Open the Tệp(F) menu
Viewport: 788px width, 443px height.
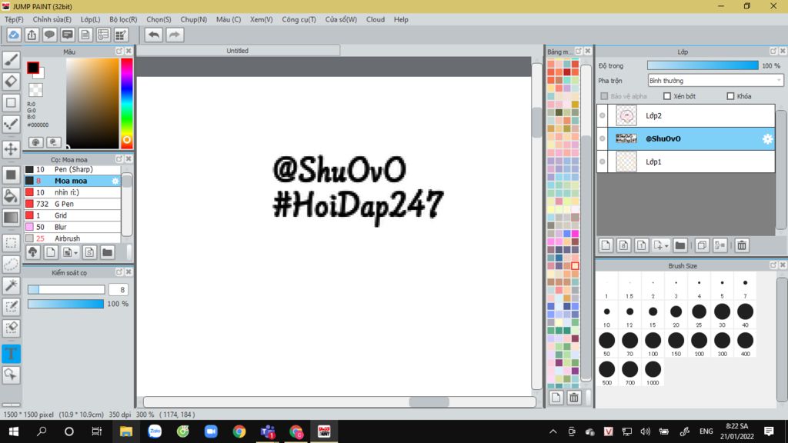coord(14,19)
